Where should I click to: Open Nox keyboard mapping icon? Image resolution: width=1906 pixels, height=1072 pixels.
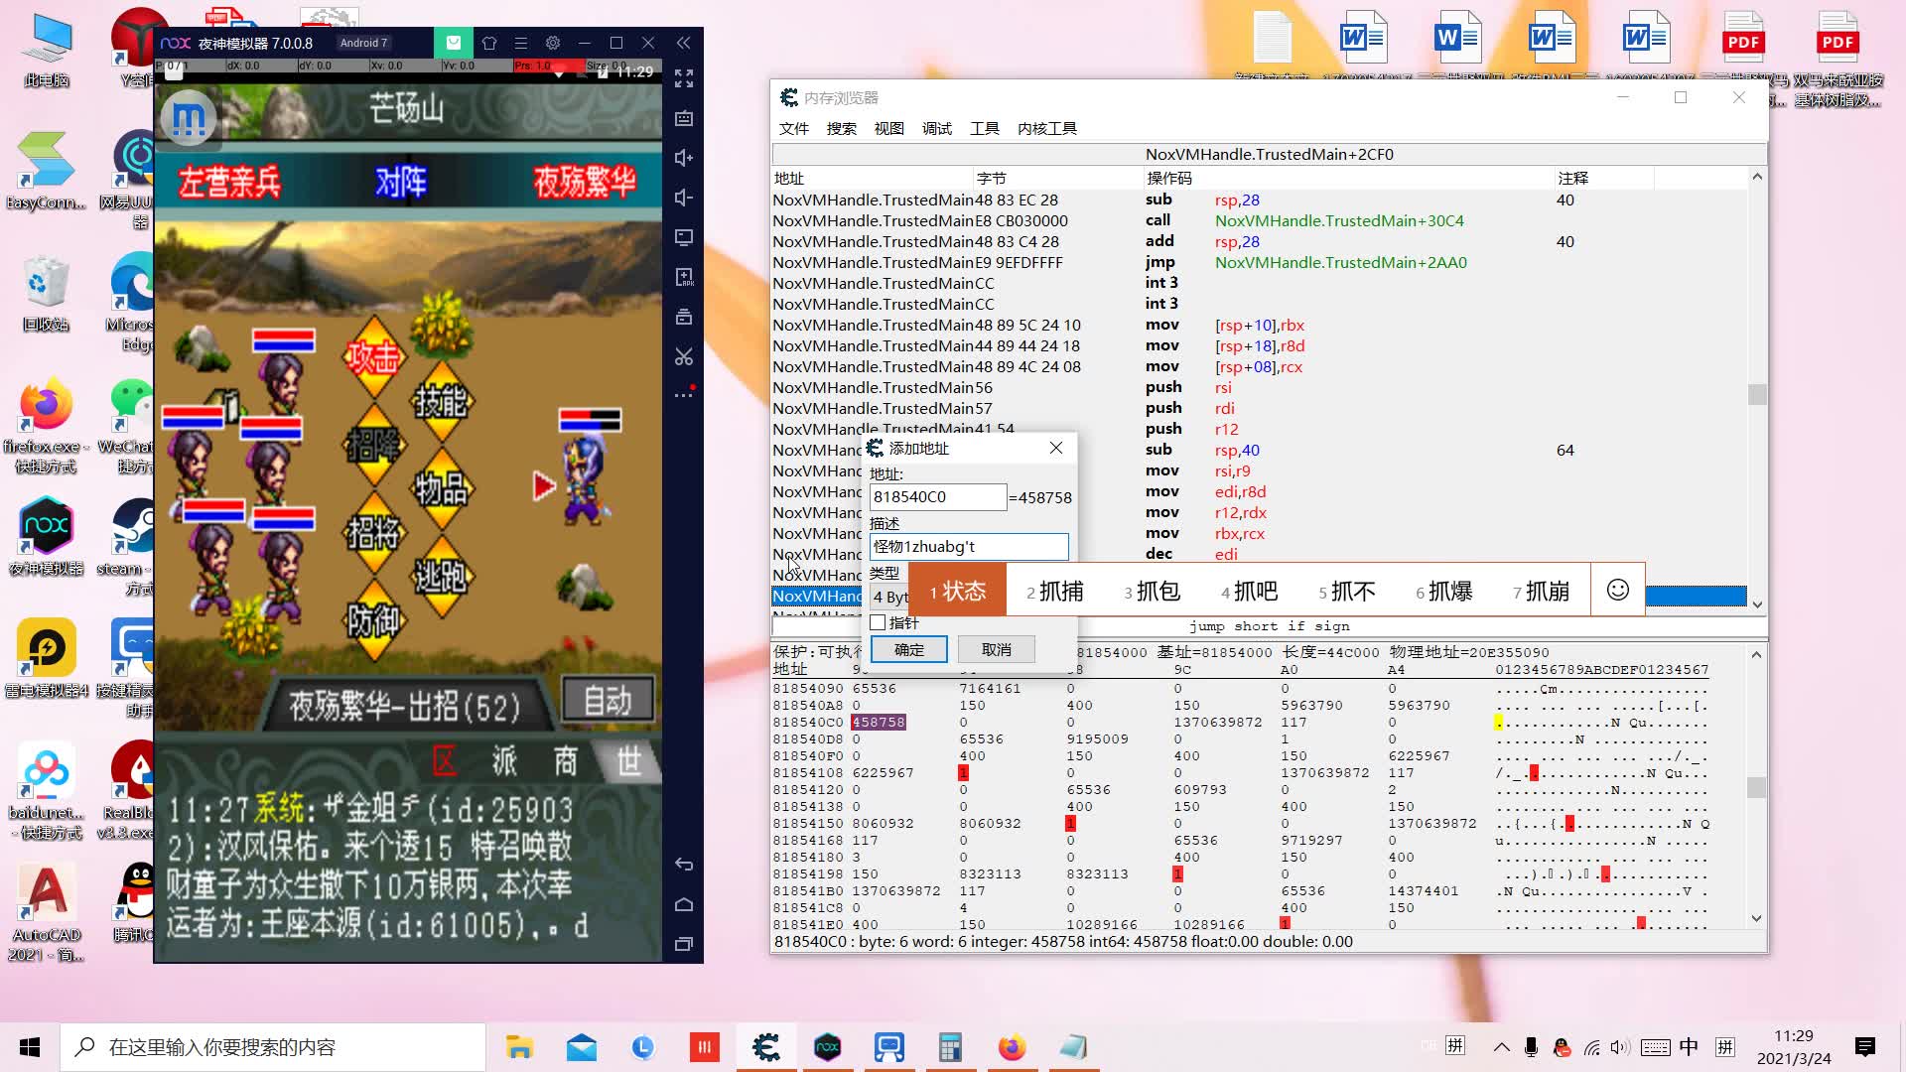pos(684,118)
